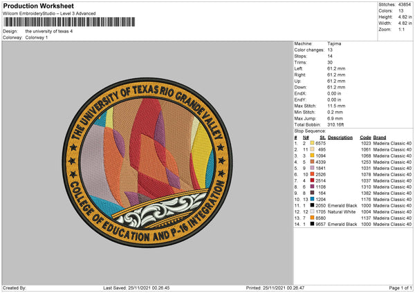Select the EndX value '0.00 in'

334,93
